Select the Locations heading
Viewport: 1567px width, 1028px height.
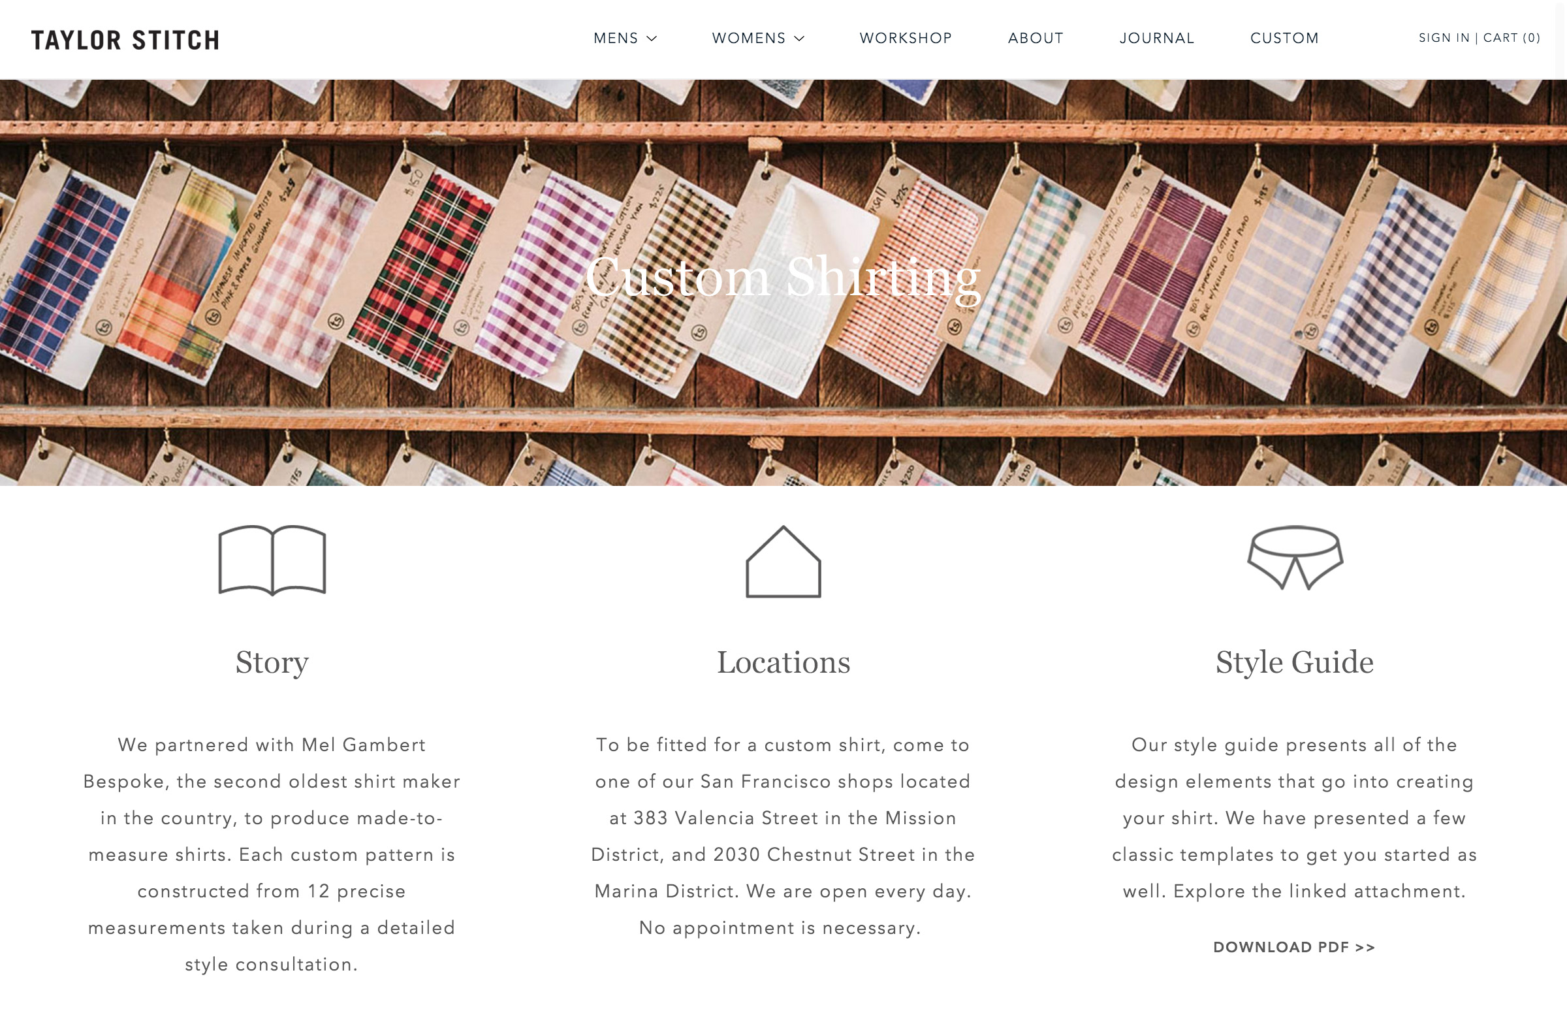(x=783, y=662)
